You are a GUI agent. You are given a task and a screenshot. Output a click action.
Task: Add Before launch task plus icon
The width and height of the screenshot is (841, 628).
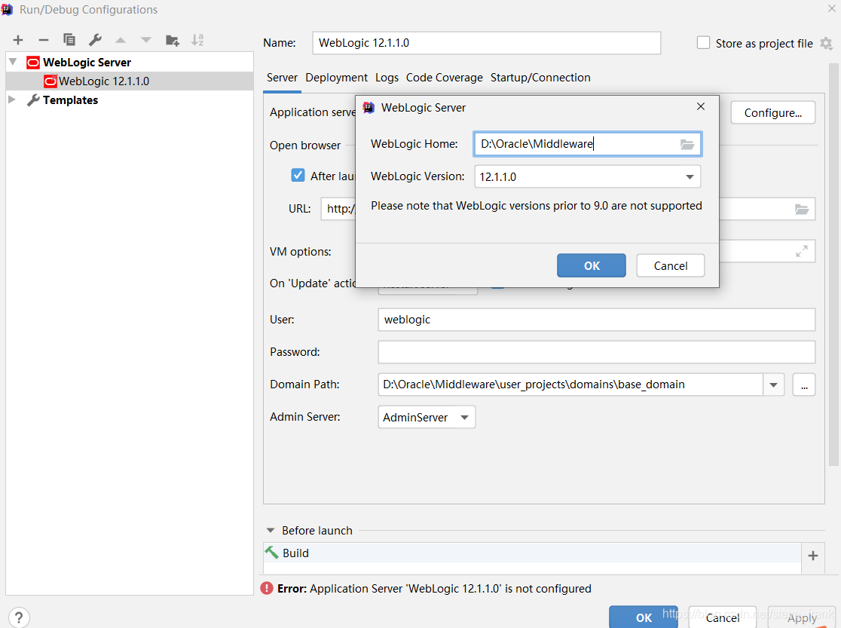(x=812, y=556)
